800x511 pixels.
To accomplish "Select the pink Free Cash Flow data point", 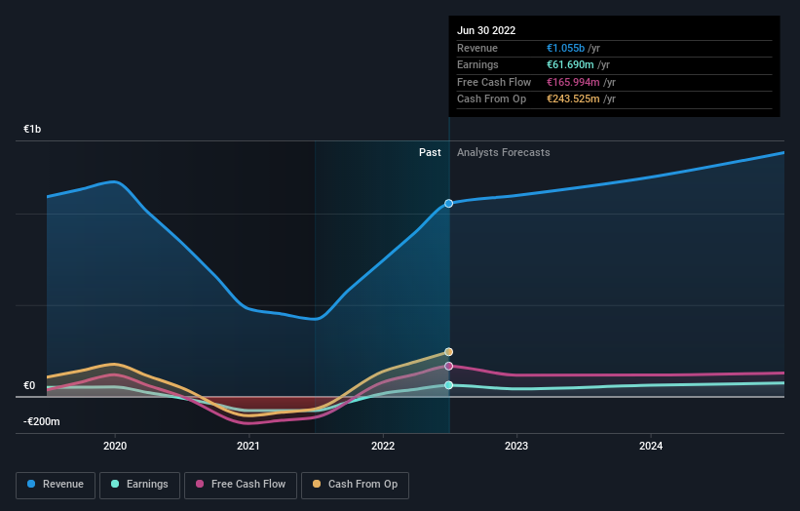I will tap(448, 366).
